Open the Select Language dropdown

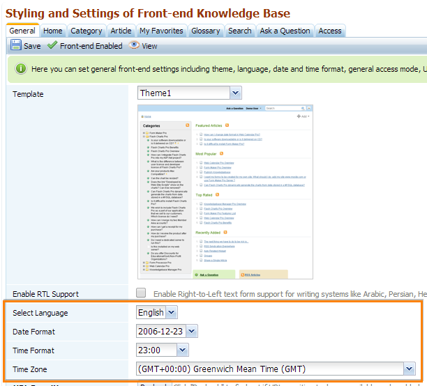tap(157, 312)
